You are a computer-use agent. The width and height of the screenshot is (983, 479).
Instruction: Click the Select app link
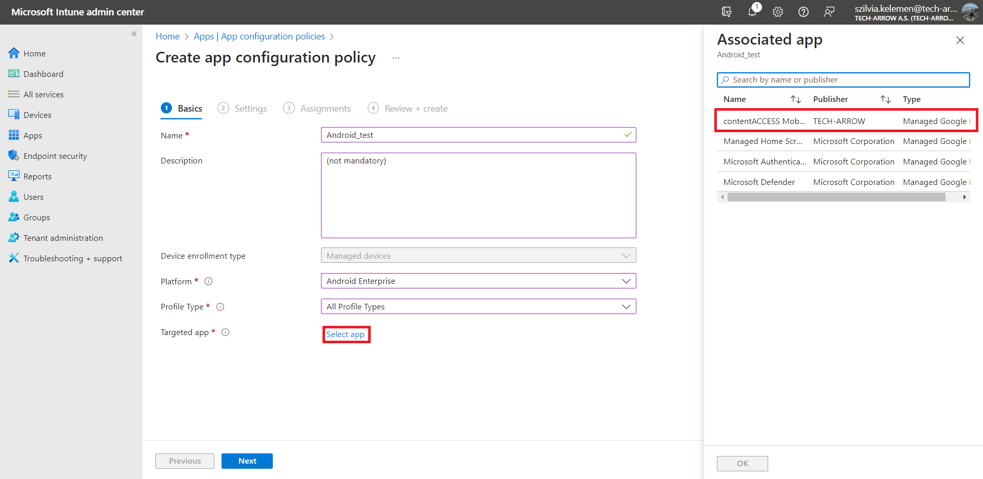(346, 335)
